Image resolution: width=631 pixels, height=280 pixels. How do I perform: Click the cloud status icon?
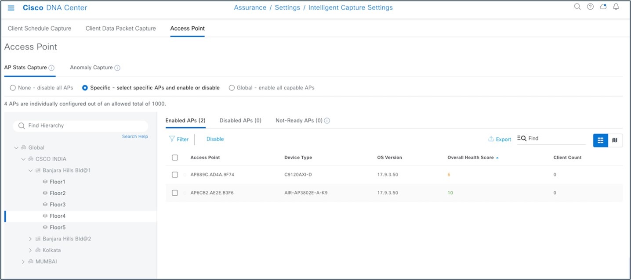tap(602, 7)
